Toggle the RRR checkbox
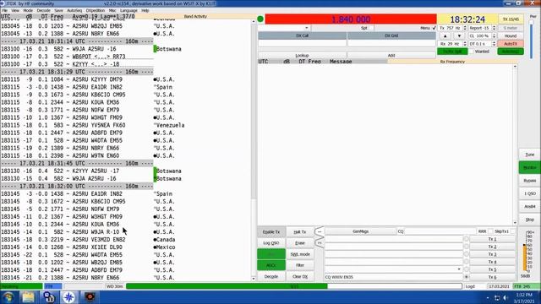541x304 pixels. (490, 231)
